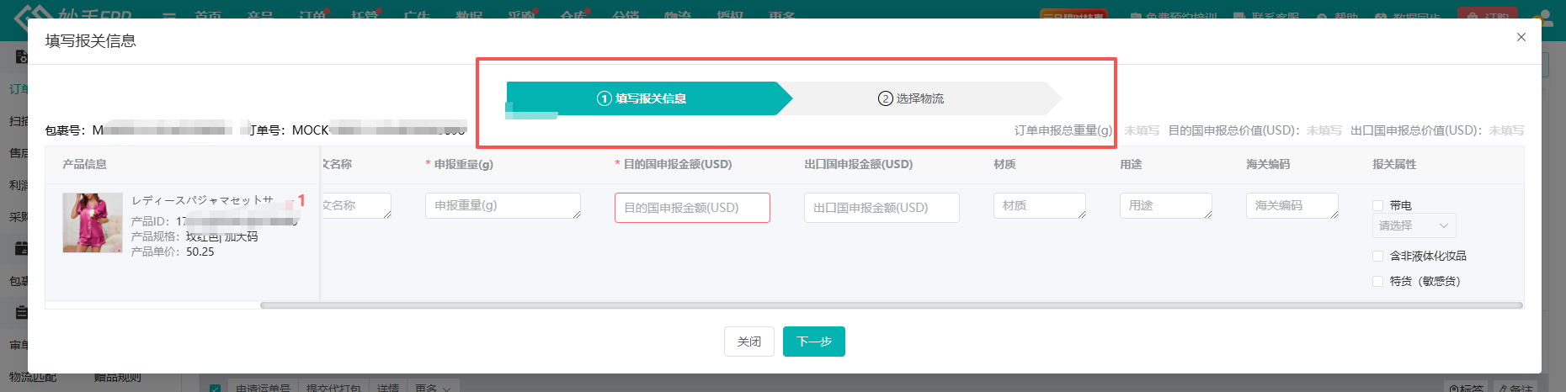The height and width of the screenshot is (392, 1566).
Task: Click the 产品单价 50.25 text
Action: (173, 252)
